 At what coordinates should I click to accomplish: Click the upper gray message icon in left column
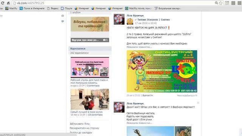pos(62,16)
